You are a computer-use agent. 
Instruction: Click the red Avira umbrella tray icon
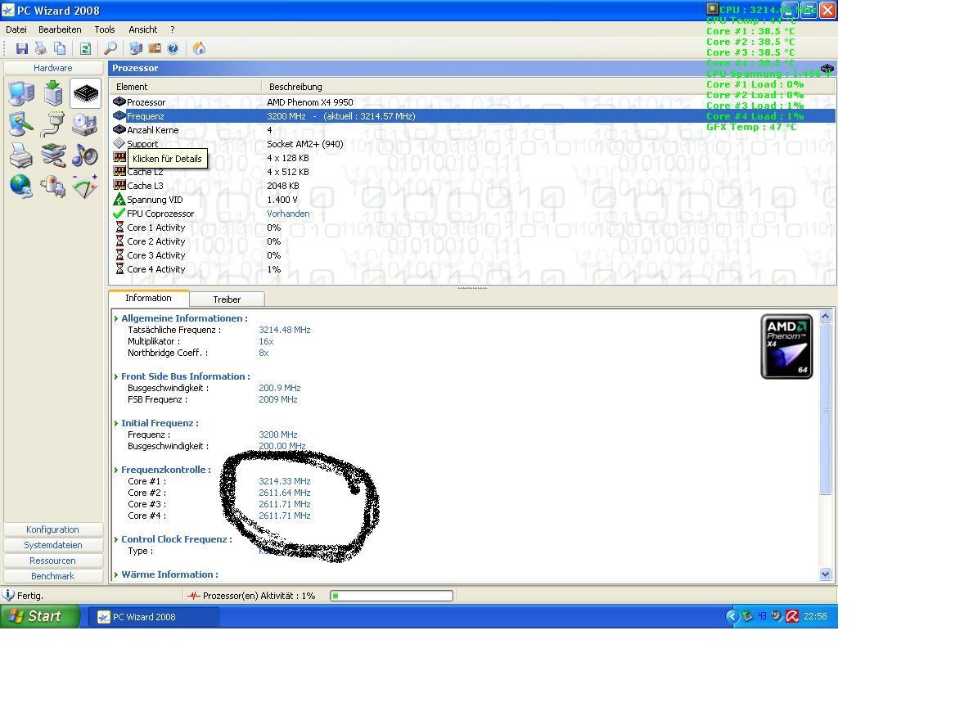click(792, 616)
